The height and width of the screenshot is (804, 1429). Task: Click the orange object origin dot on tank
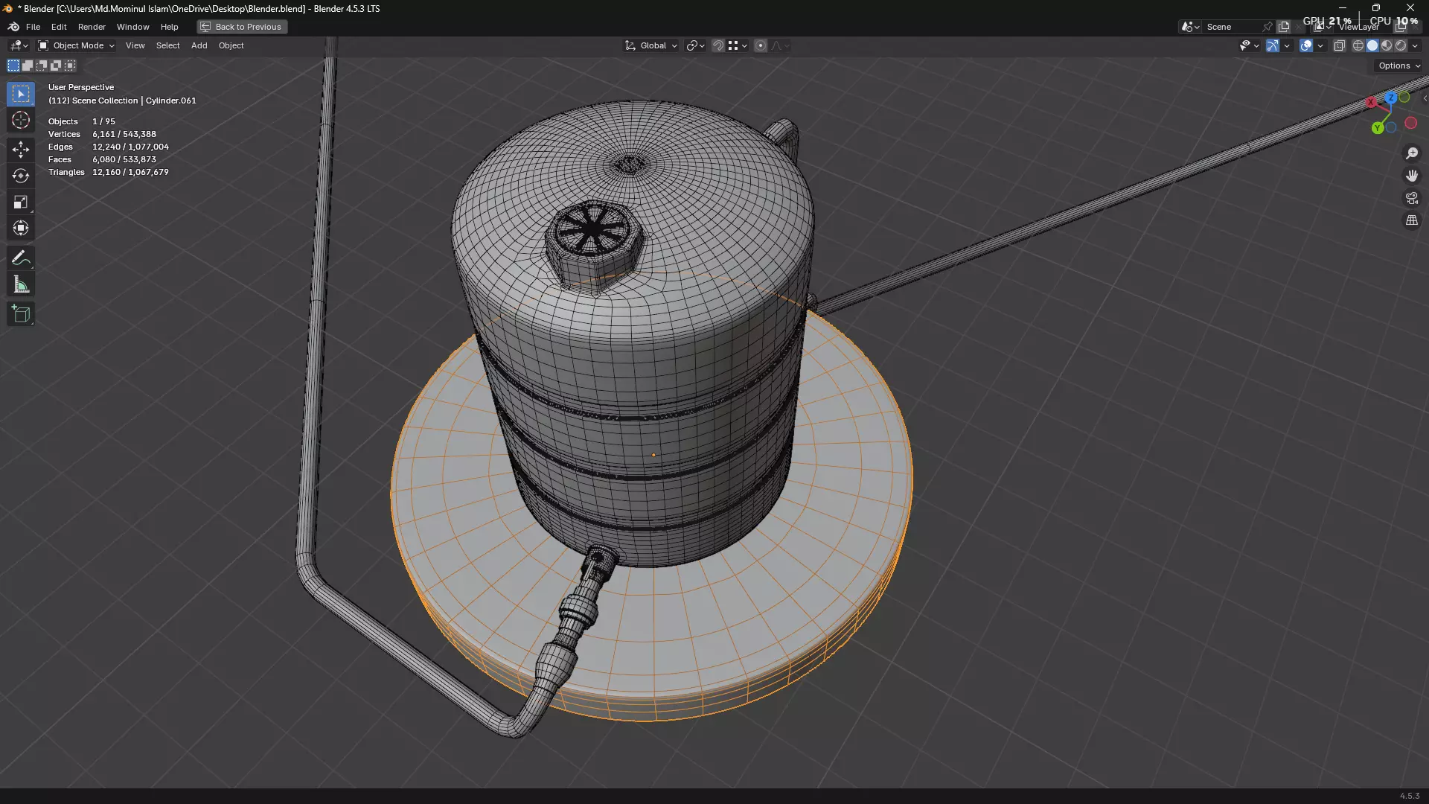(x=653, y=455)
